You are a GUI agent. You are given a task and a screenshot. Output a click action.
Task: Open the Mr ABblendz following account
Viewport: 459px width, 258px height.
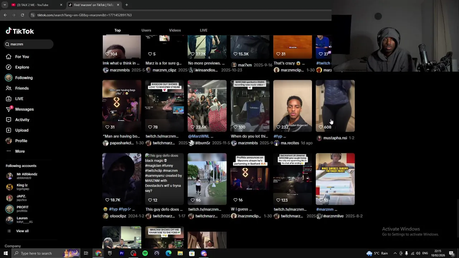point(22,176)
